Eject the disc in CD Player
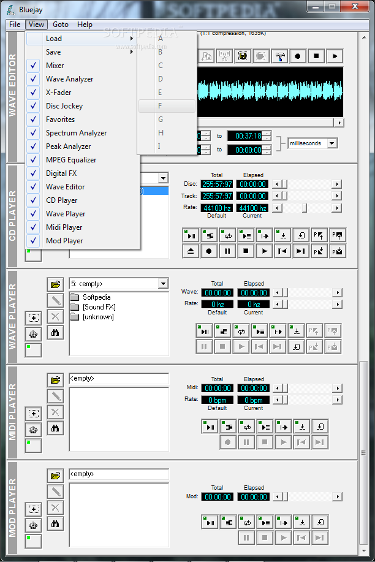 click(x=191, y=251)
